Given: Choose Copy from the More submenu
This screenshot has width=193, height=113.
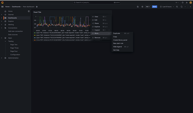Looking at the screenshot, I should tap(122, 37).
